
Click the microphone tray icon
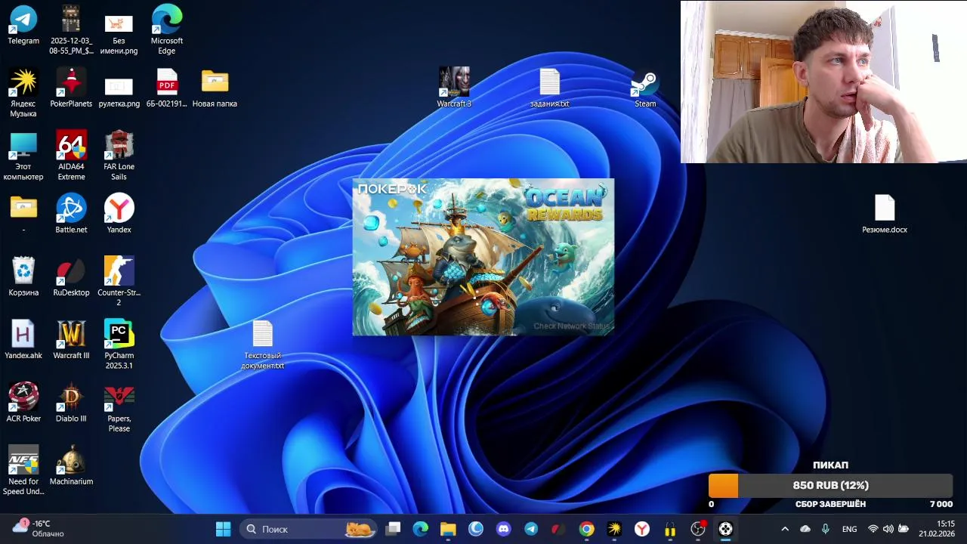point(826,529)
